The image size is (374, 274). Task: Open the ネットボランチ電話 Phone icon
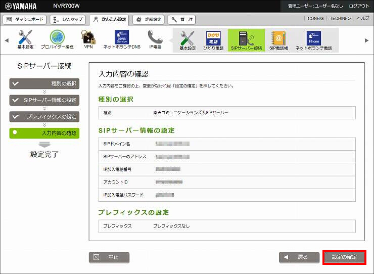click(x=314, y=40)
